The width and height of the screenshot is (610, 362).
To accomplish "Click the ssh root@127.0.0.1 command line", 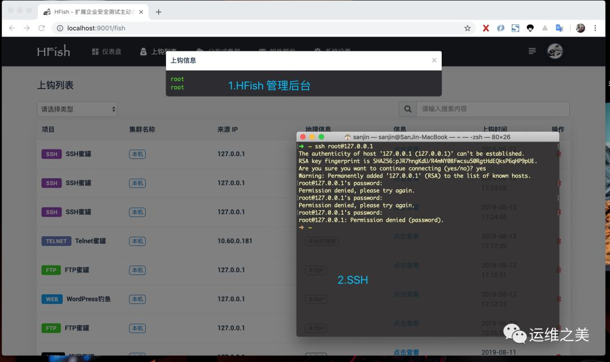I will 344,147.
